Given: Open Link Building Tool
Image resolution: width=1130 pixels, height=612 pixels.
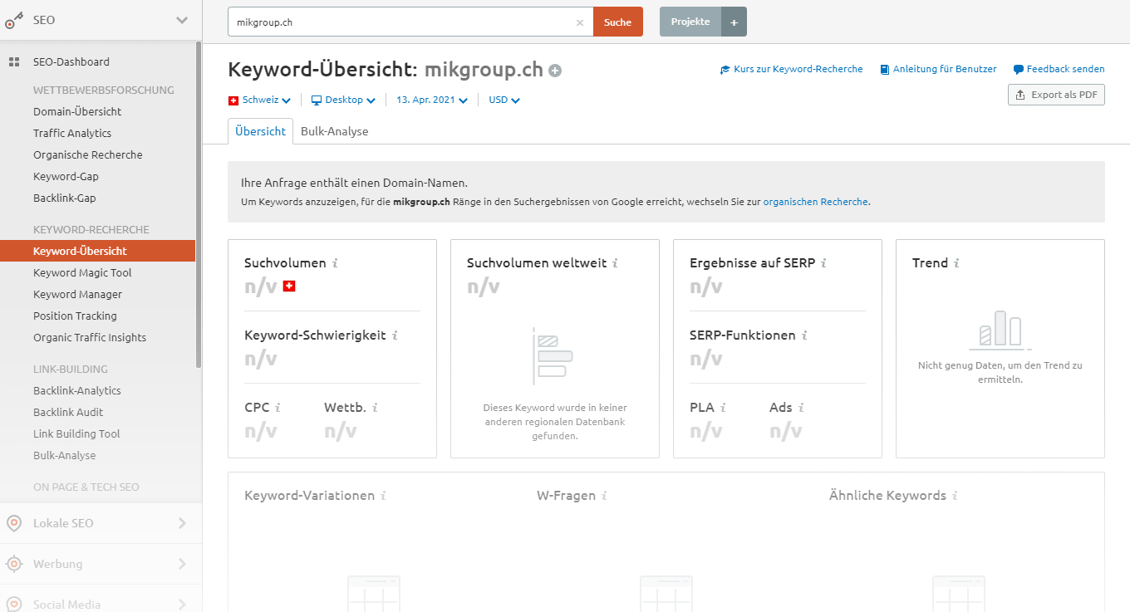Looking at the screenshot, I should (x=76, y=434).
